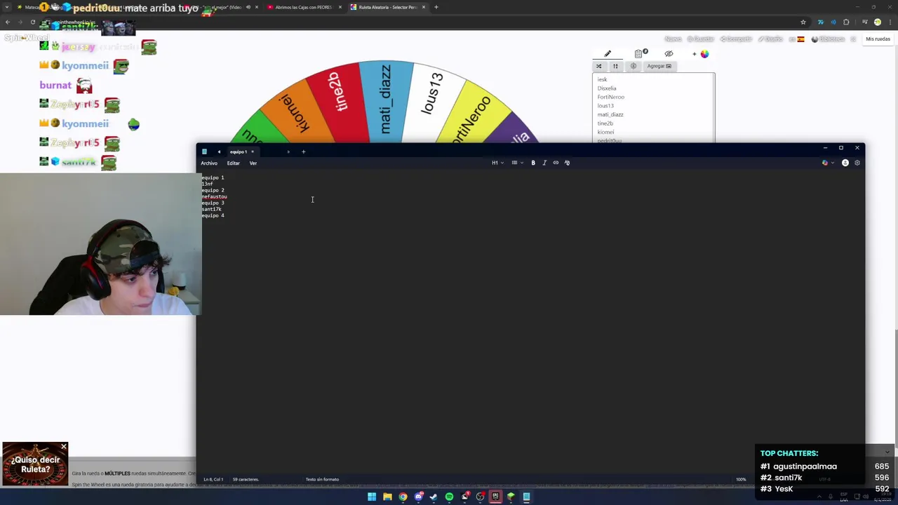The image size is (898, 505).
Task: Open the entries settings gear button
Action: pyautogui.click(x=633, y=66)
